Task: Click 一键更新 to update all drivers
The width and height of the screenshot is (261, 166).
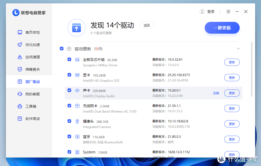Action: [222, 28]
